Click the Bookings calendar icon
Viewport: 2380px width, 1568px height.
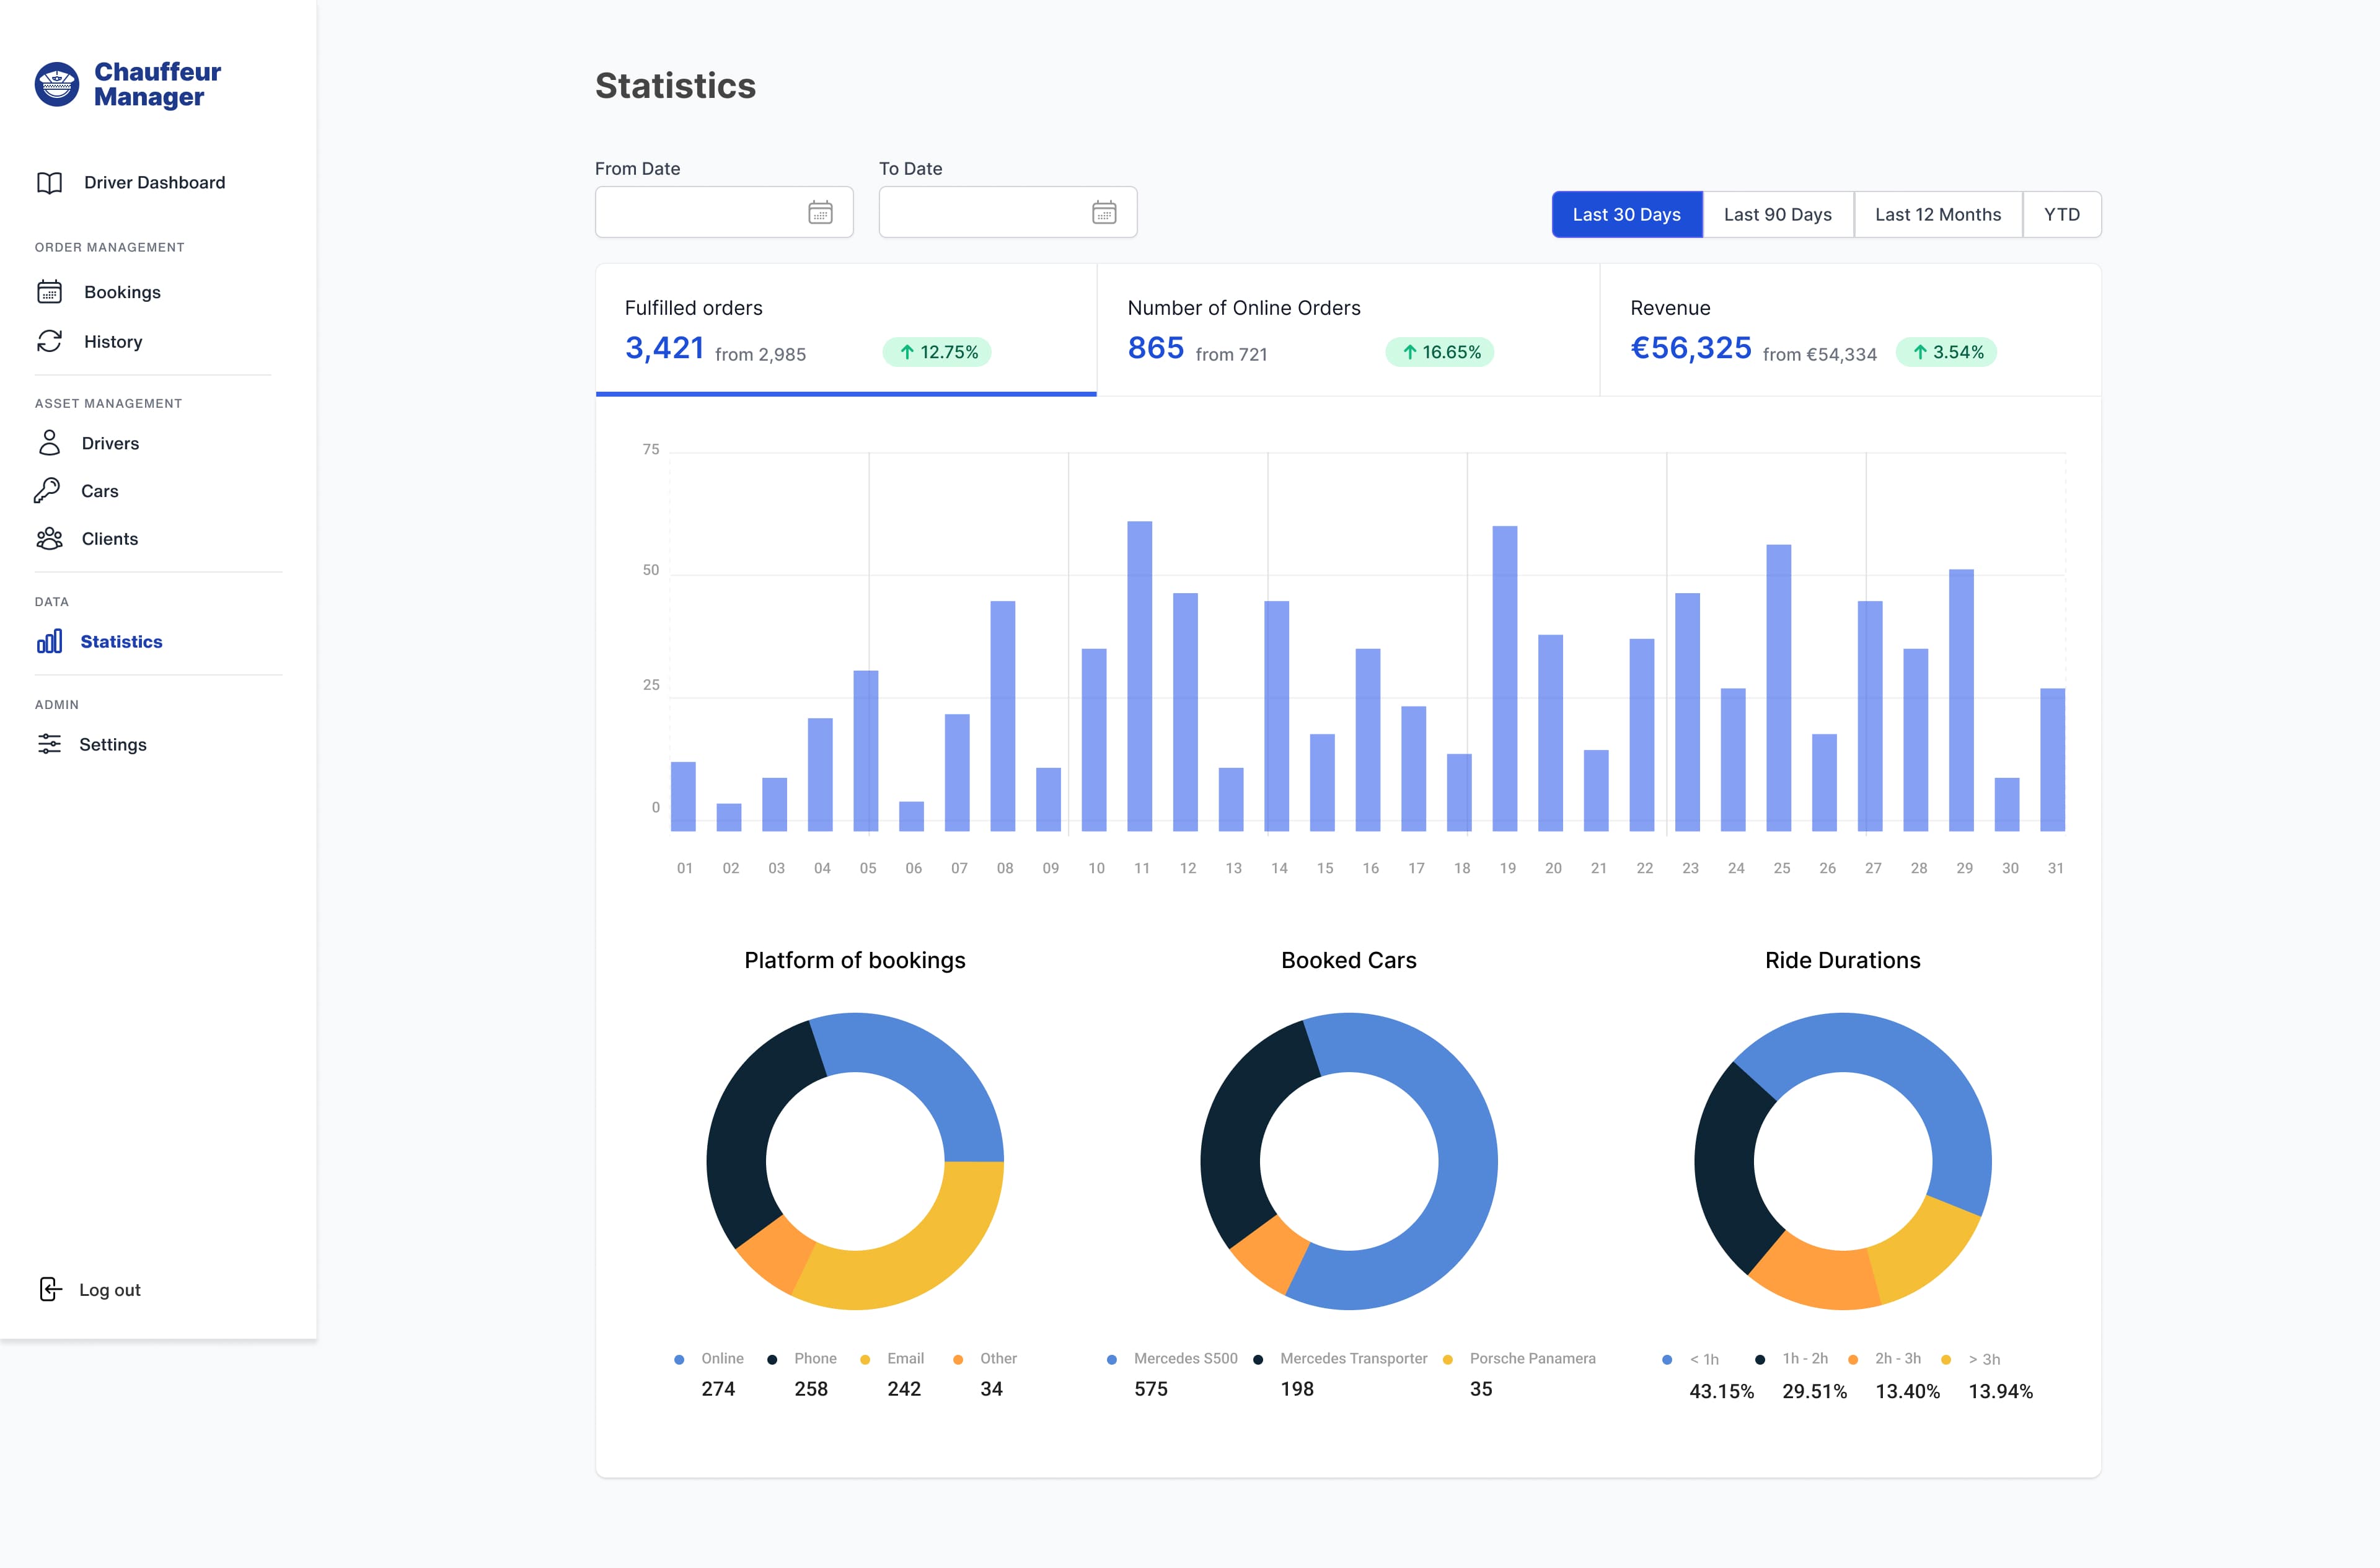point(49,292)
